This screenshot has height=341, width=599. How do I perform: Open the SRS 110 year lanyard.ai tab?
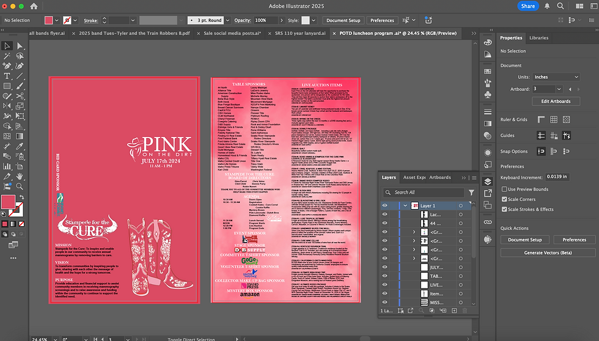(301, 33)
